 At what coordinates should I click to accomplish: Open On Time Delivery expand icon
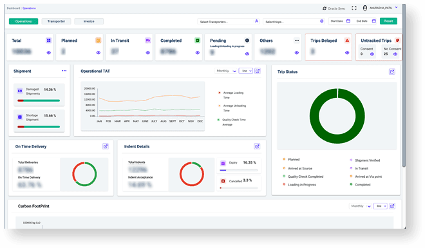tap(106, 146)
